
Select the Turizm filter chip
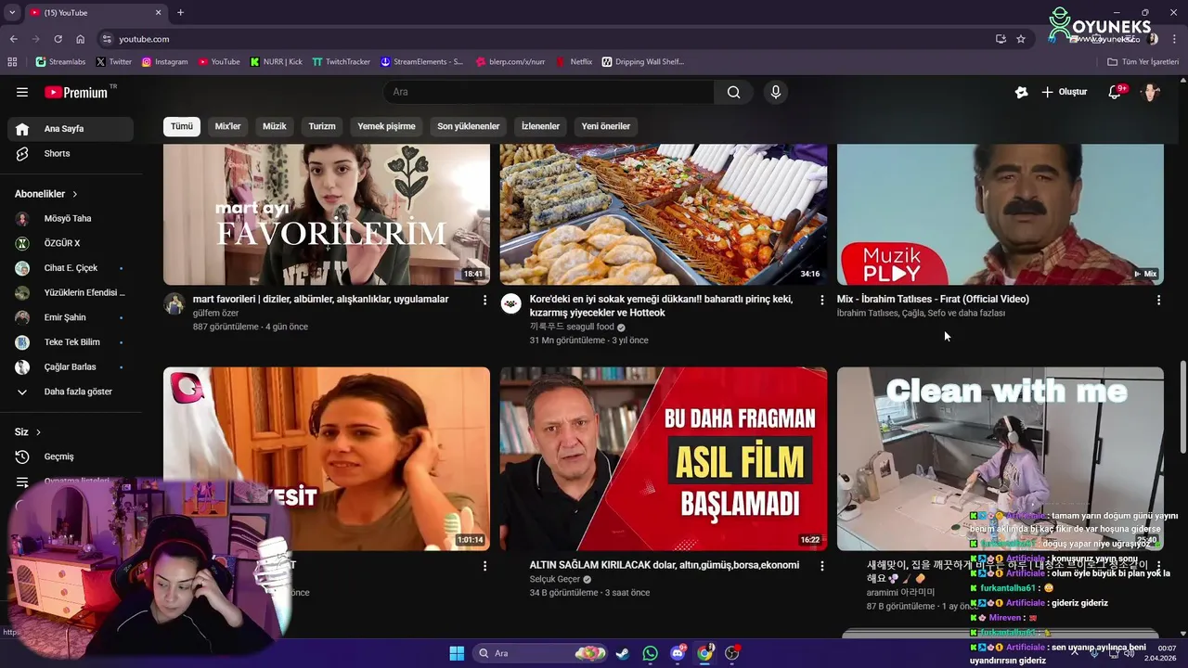point(322,126)
